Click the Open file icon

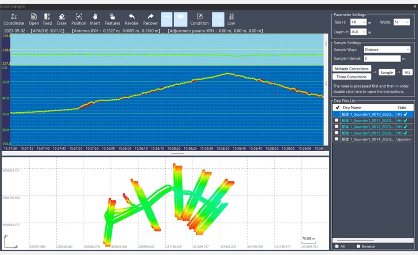pos(34,19)
